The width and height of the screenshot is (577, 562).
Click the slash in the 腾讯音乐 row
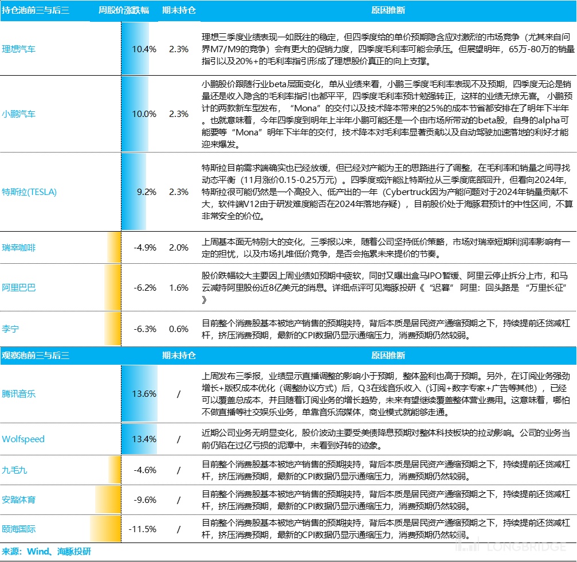pyautogui.click(x=178, y=394)
